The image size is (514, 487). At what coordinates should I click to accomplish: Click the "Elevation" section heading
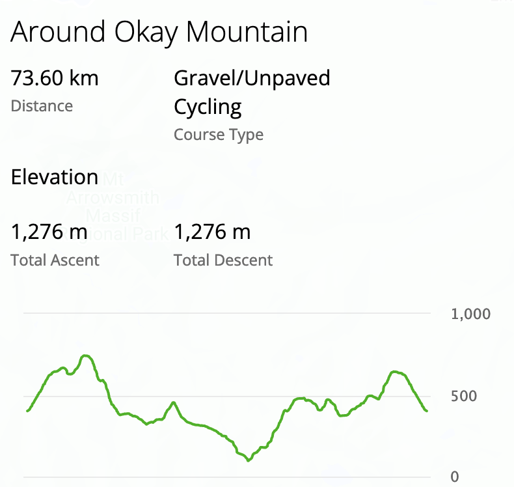tap(55, 177)
